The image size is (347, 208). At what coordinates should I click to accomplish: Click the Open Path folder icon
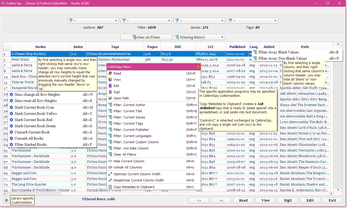[110, 98]
